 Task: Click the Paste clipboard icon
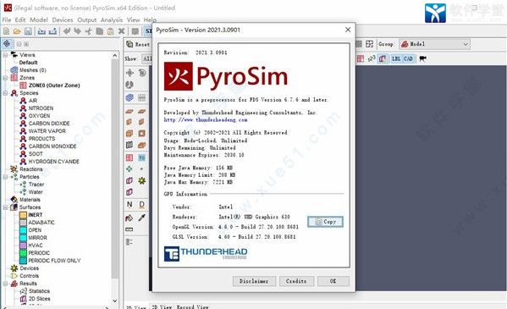coord(111,31)
